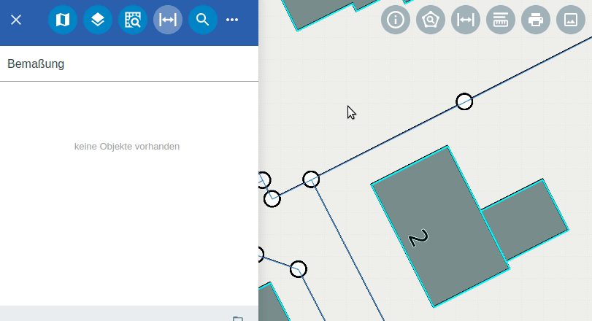Viewport: 592px width, 321px height.
Task: Open the area search tool in sidebar
Action: (133, 20)
